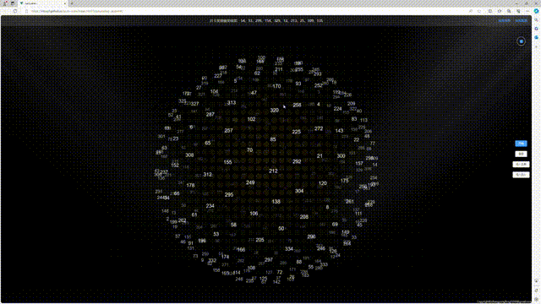The image size is (541, 304).
Task: Select number 308 in the sphere
Action: click(x=189, y=155)
